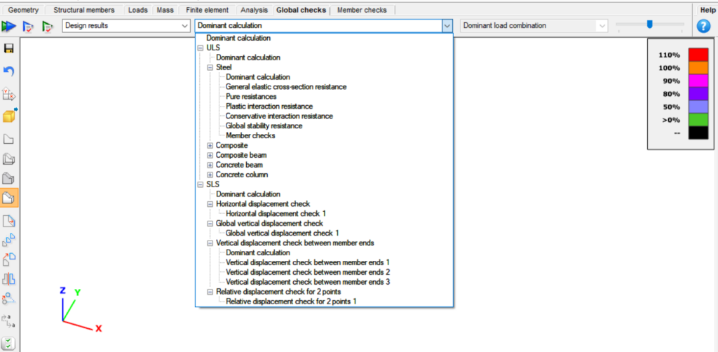This screenshot has height=352, width=718.
Task: Close the Dominant calculation dropdown via its arrow
Action: (x=447, y=26)
